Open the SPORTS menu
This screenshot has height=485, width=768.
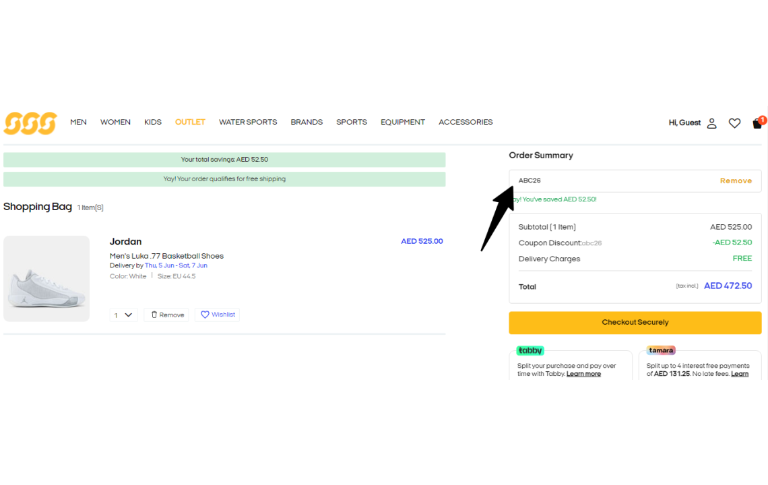click(x=352, y=122)
